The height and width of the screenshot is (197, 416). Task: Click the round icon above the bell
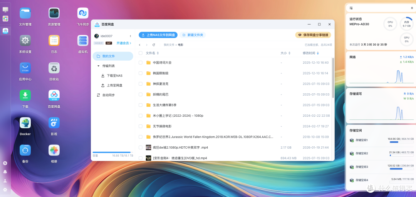click(x=5, y=163)
